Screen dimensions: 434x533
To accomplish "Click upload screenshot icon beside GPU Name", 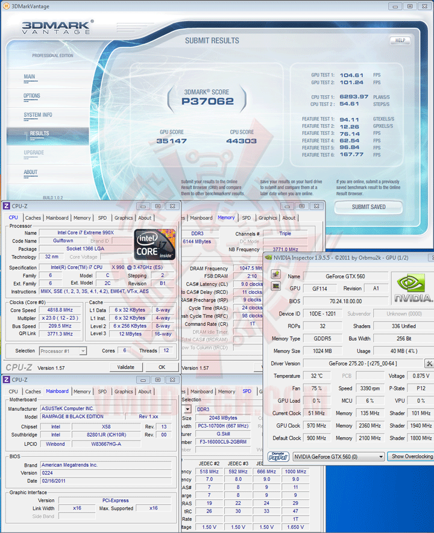I will click(276, 274).
